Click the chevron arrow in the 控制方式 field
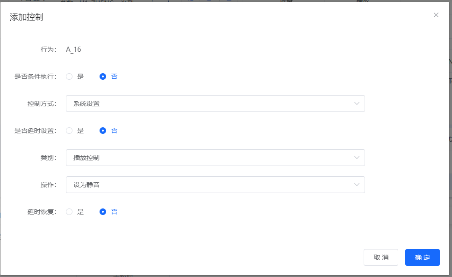 click(357, 104)
